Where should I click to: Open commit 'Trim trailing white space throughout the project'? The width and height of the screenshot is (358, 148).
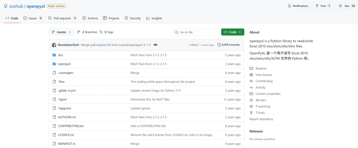click(x=162, y=82)
